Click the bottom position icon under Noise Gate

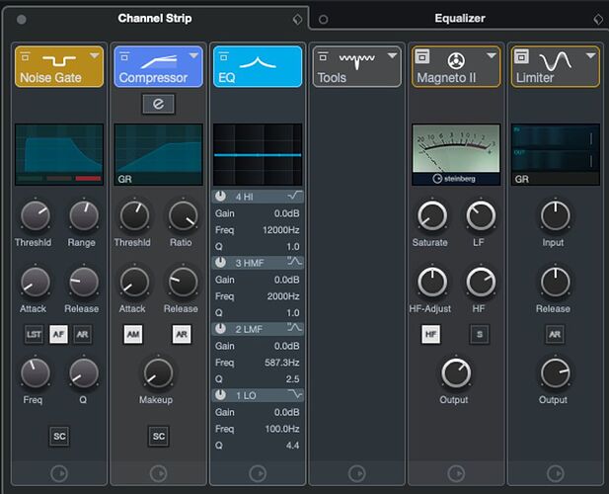pyautogui.click(x=59, y=473)
